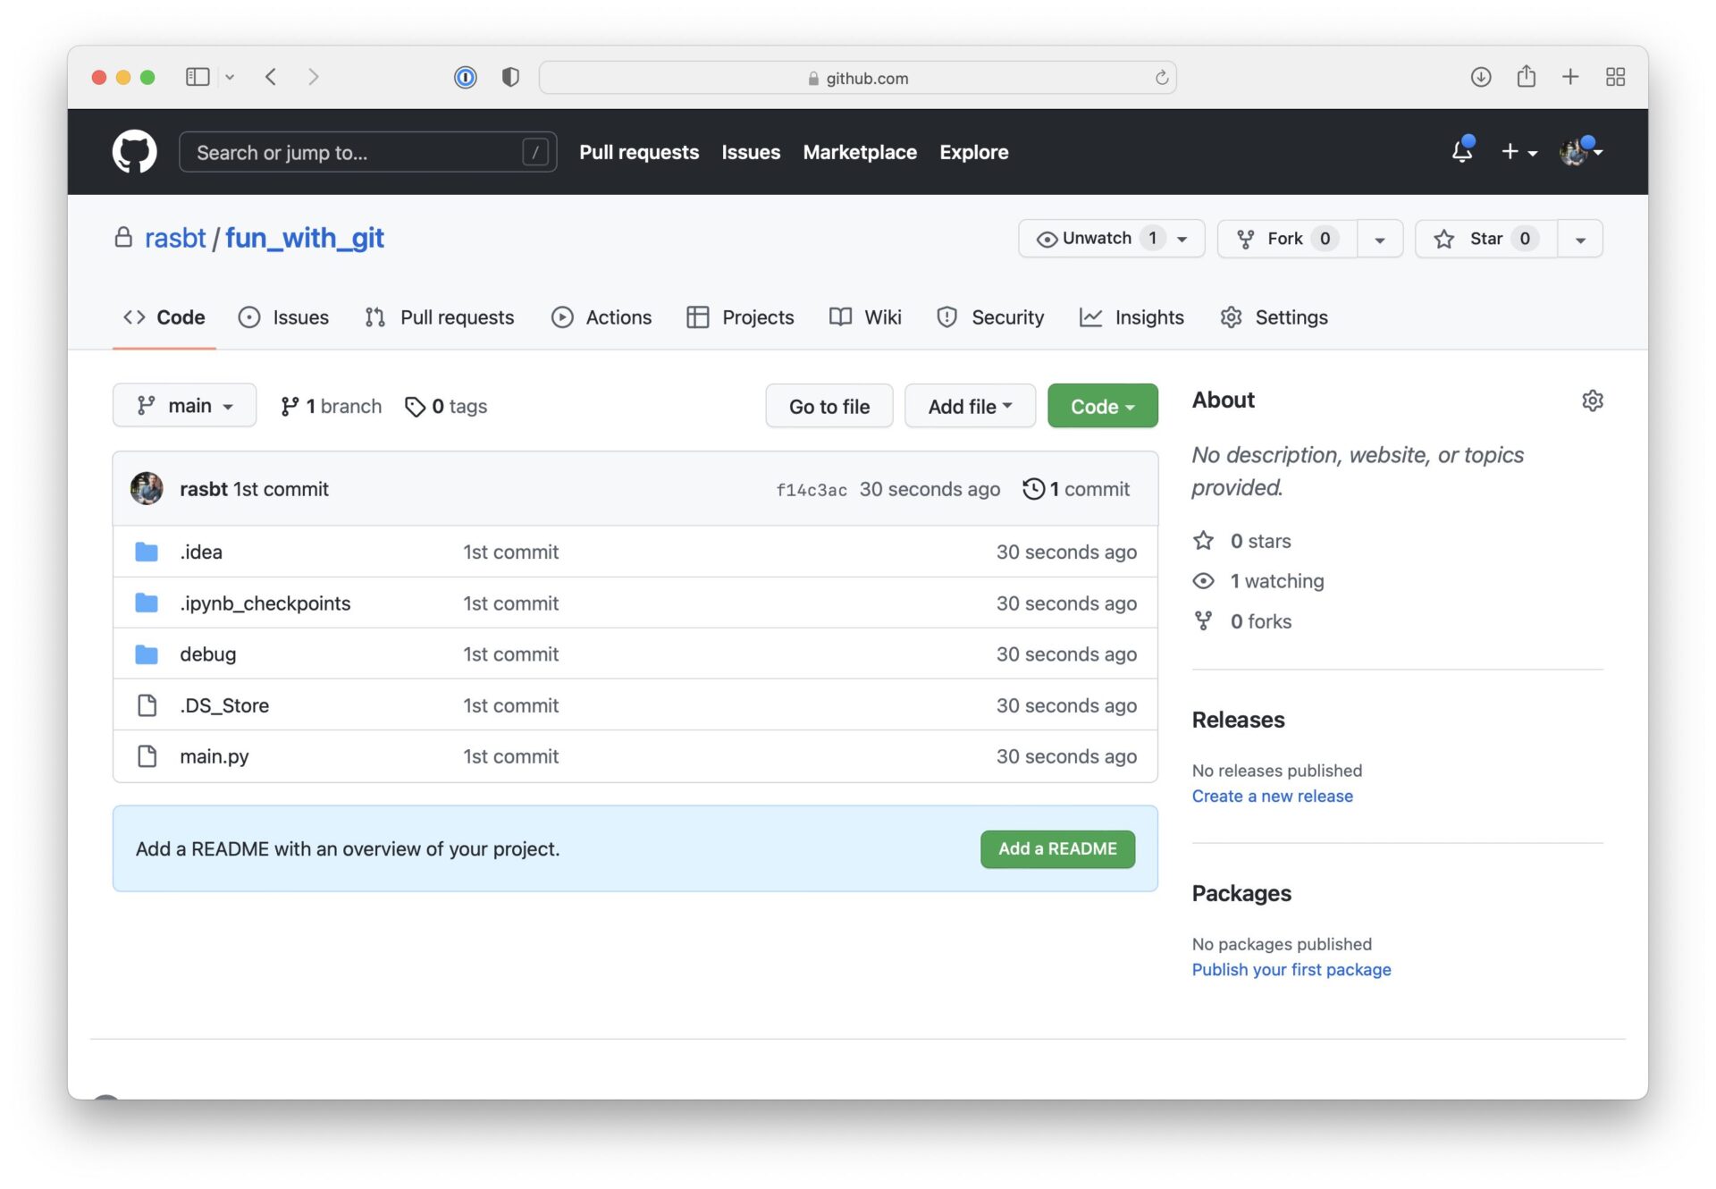Open the debug folder
Image resolution: width=1716 pixels, height=1189 pixels.
coord(207,654)
